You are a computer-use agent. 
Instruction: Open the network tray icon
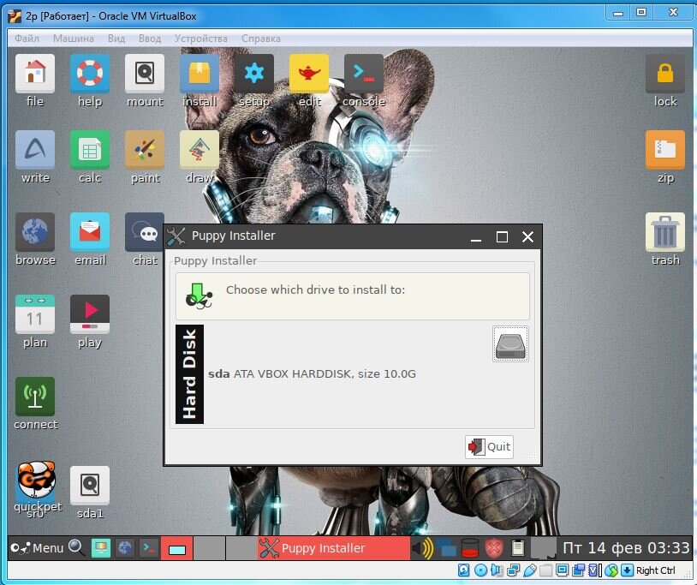[446, 548]
